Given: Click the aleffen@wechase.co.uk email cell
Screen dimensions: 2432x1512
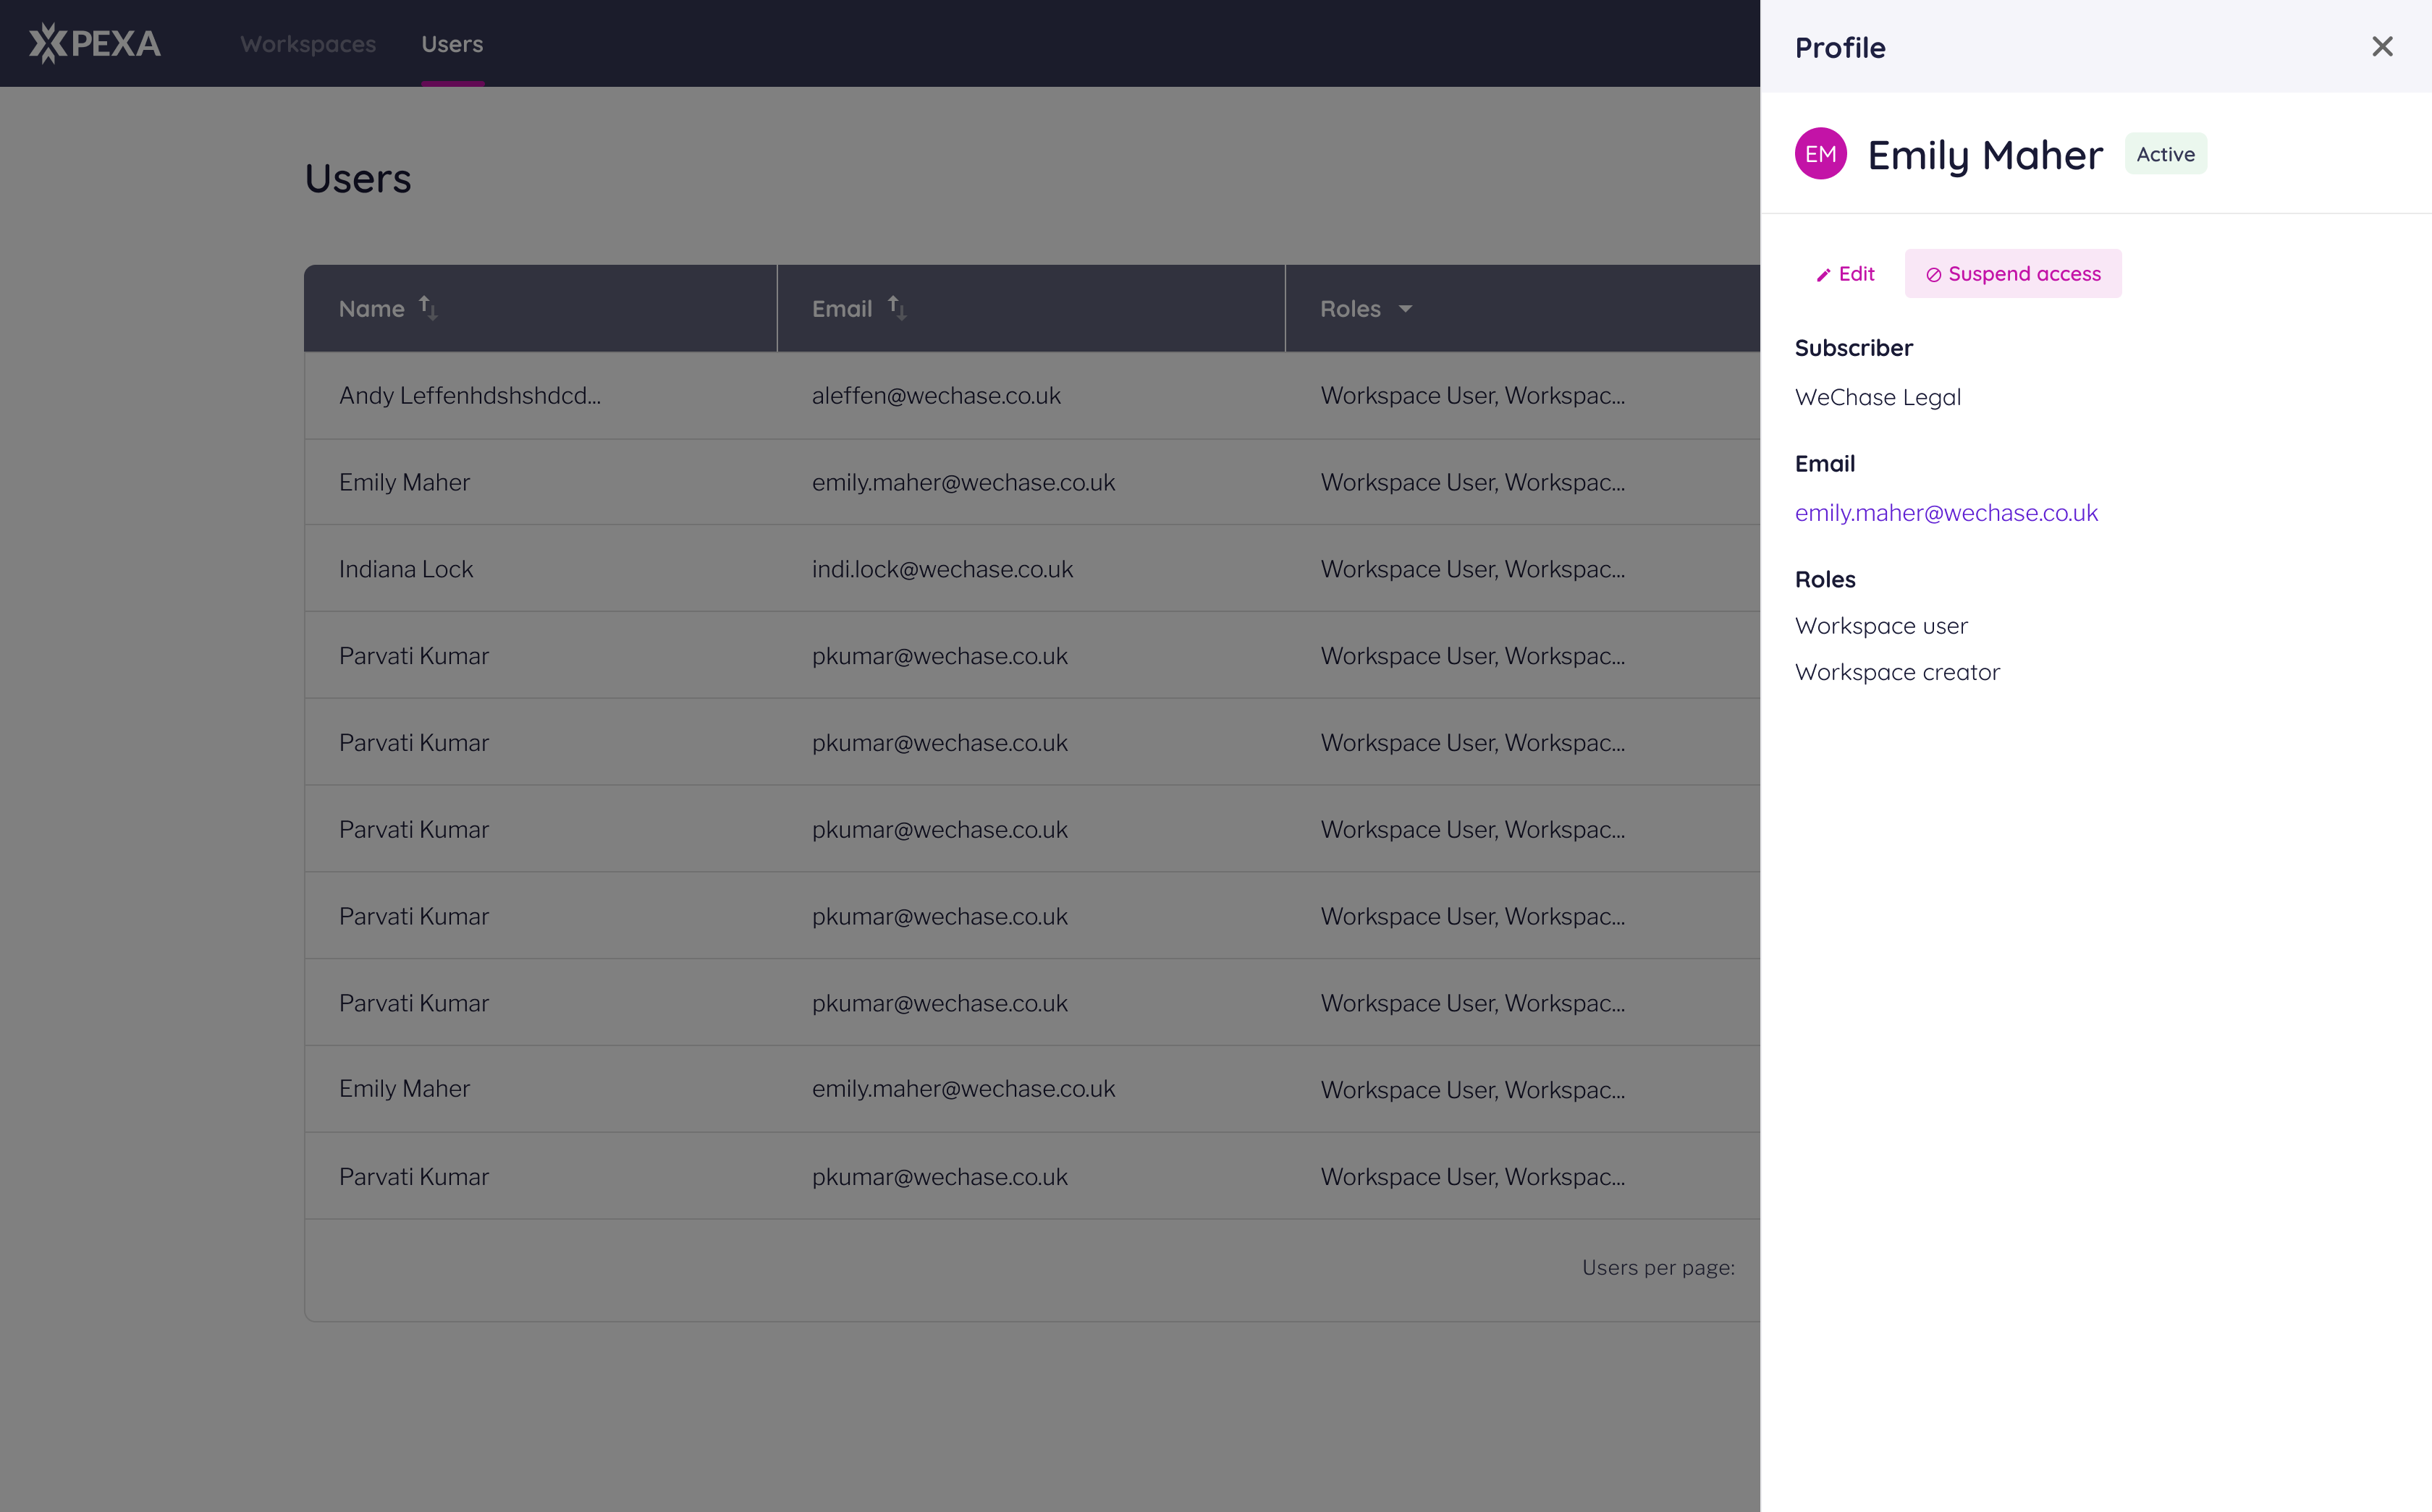Looking at the screenshot, I should click(935, 396).
